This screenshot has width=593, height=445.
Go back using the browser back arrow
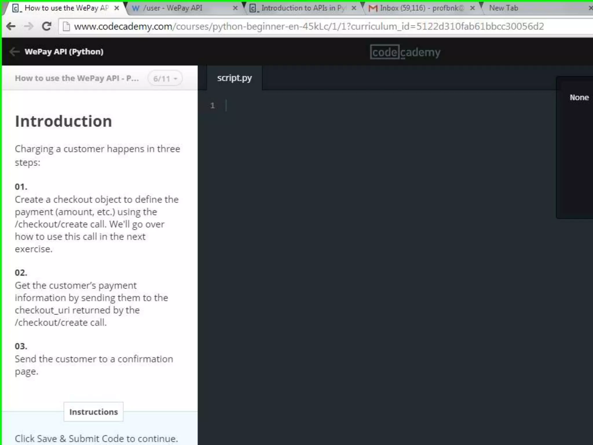(11, 26)
